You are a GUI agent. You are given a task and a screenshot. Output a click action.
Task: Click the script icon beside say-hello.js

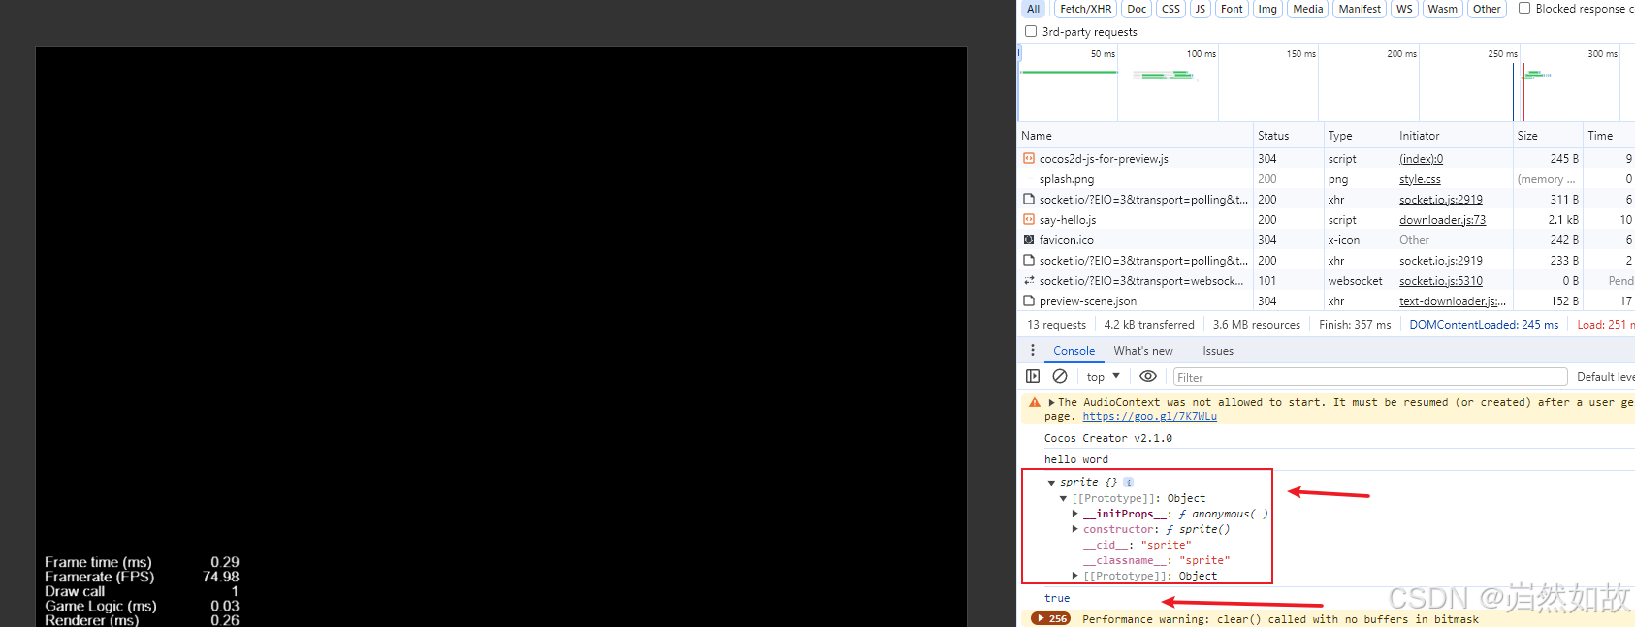1029,220
